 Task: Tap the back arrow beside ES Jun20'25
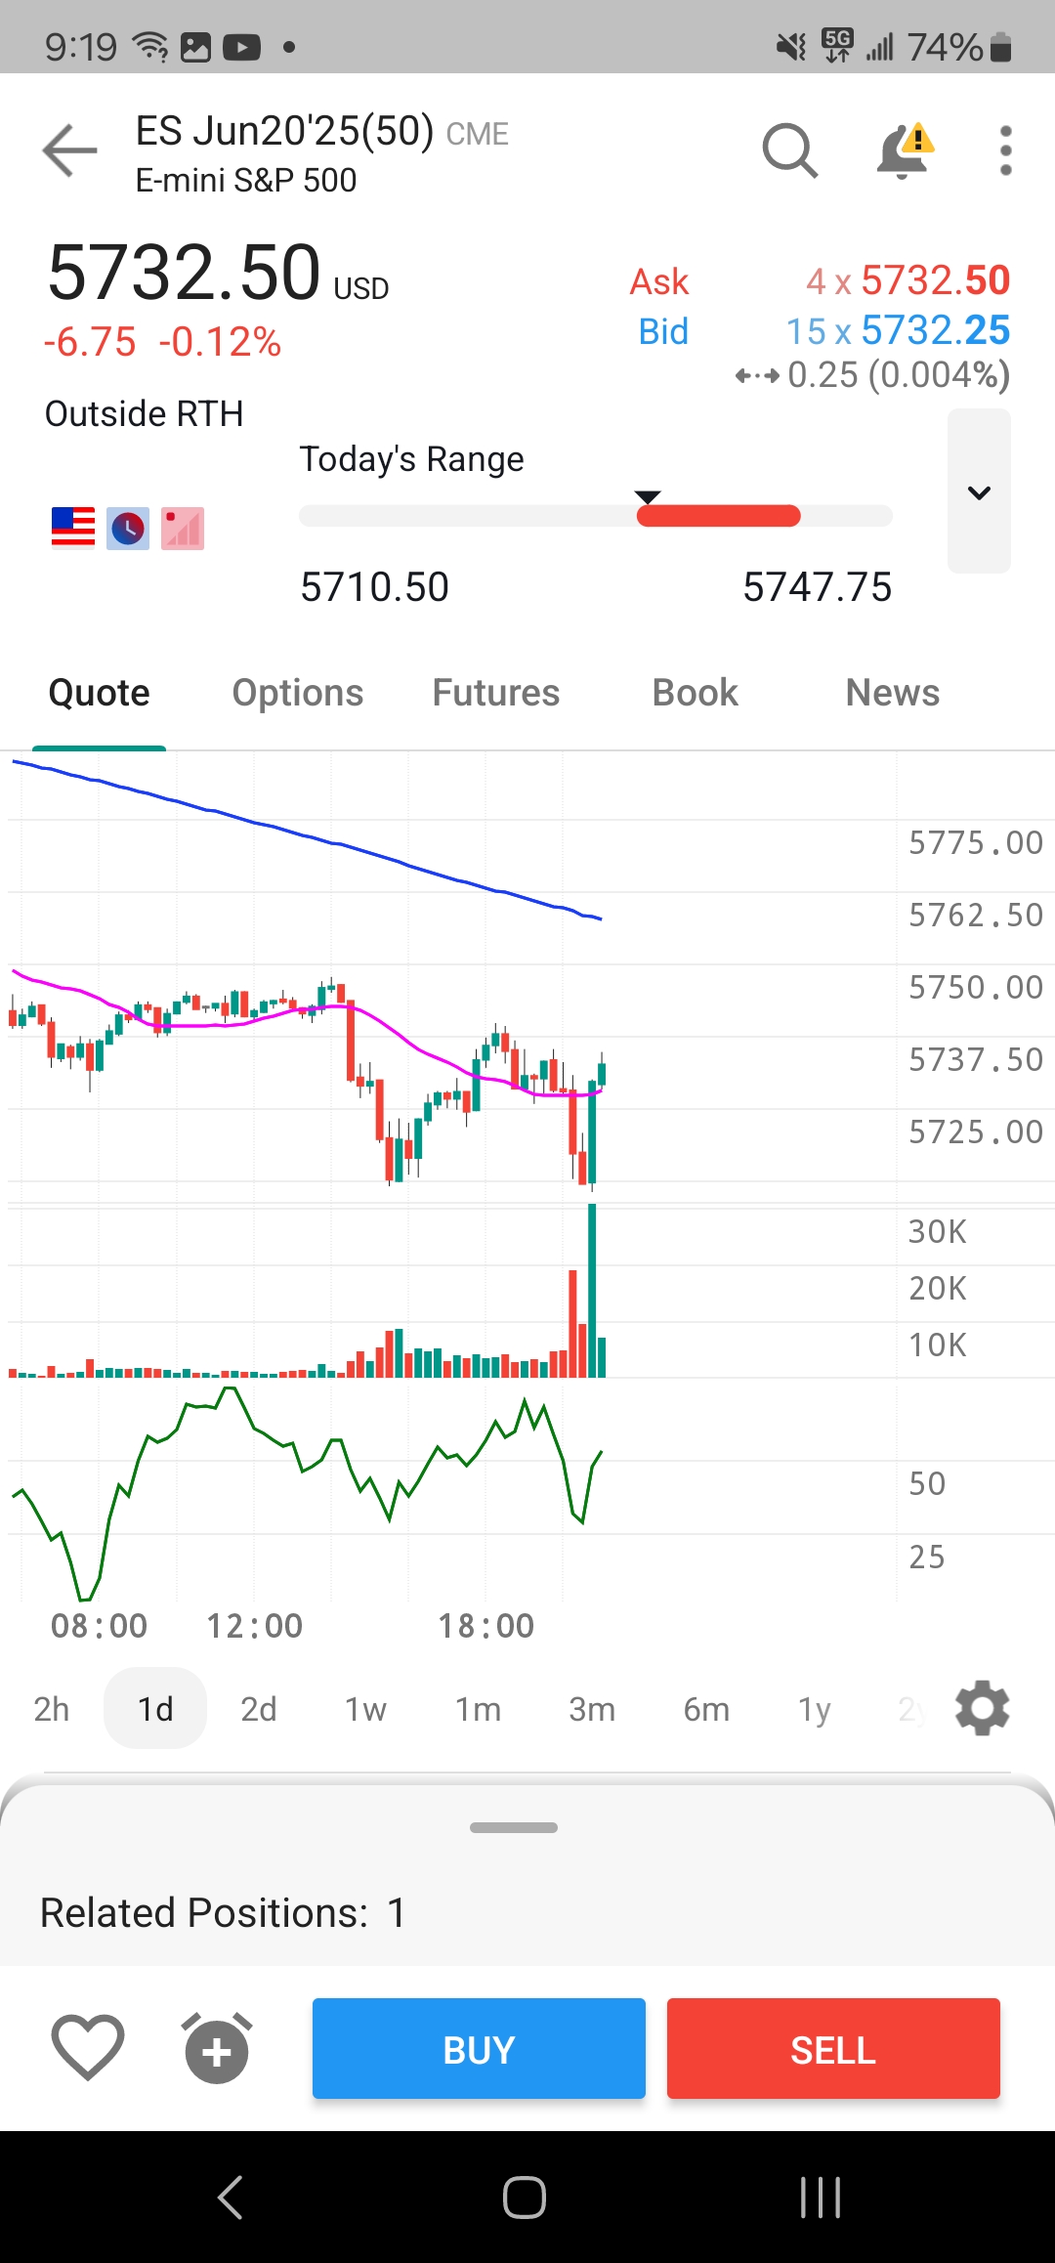[69, 150]
